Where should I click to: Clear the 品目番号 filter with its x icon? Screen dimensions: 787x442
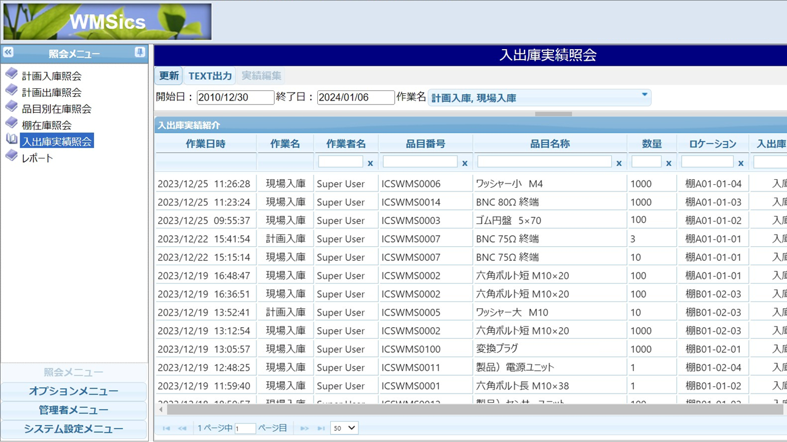pos(465,163)
